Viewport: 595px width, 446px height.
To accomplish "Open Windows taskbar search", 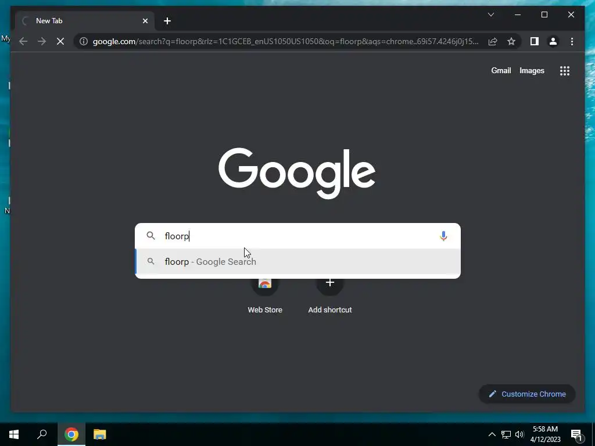I will 42,434.
